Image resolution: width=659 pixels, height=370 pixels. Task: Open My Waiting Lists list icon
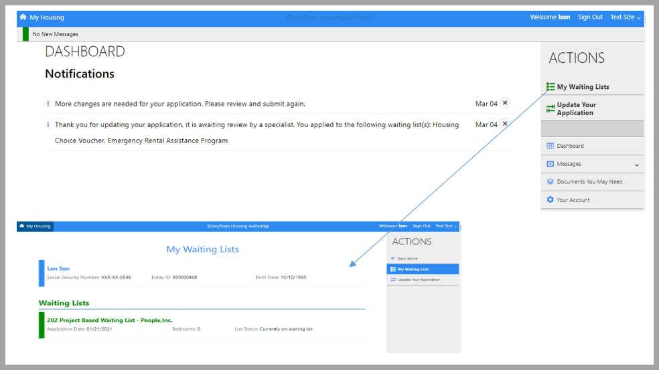(x=551, y=87)
